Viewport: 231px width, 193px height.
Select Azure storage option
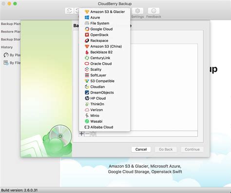point(104,18)
